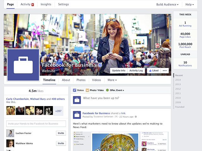Click Matthew Idema's profile photo
The image size is (202, 151).
[10, 143]
